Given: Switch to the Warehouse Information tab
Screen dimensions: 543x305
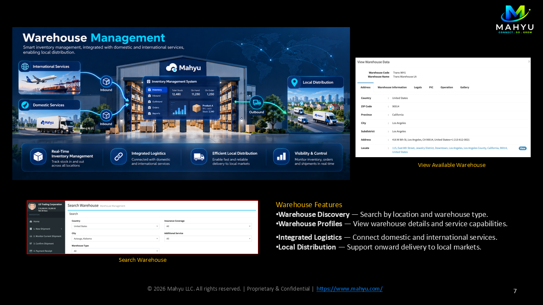Looking at the screenshot, I should tap(392, 87).
